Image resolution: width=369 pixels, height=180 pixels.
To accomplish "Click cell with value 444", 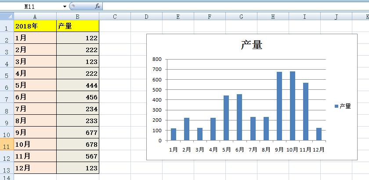I will pyautogui.click(x=78, y=85).
